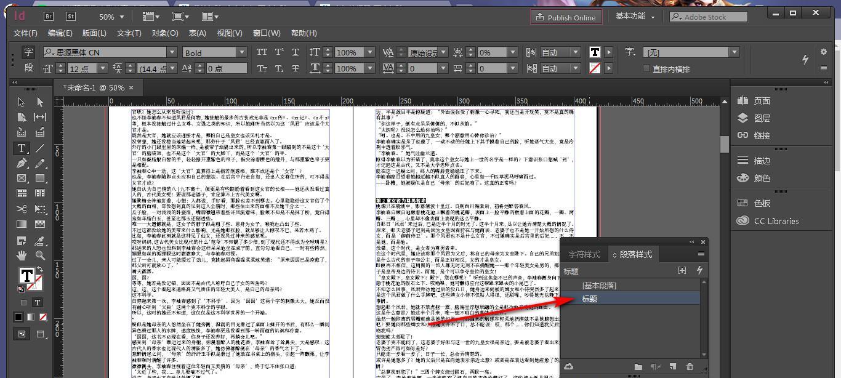Open CC Libraries panel
Viewport: 841px width, 378px height.
click(776, 221)
